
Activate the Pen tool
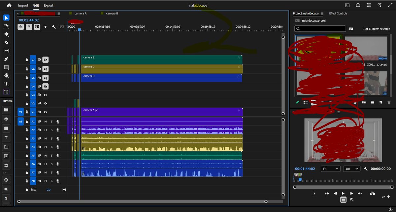point(6,59)
